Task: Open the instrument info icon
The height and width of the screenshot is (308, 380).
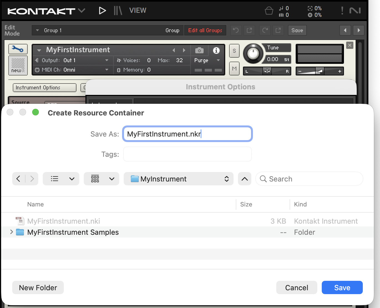Action: [x=216, y=51]
